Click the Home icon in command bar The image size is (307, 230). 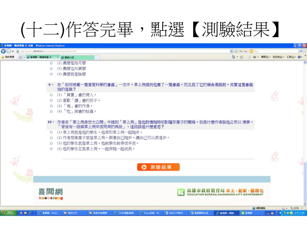[x=233, y=57]
